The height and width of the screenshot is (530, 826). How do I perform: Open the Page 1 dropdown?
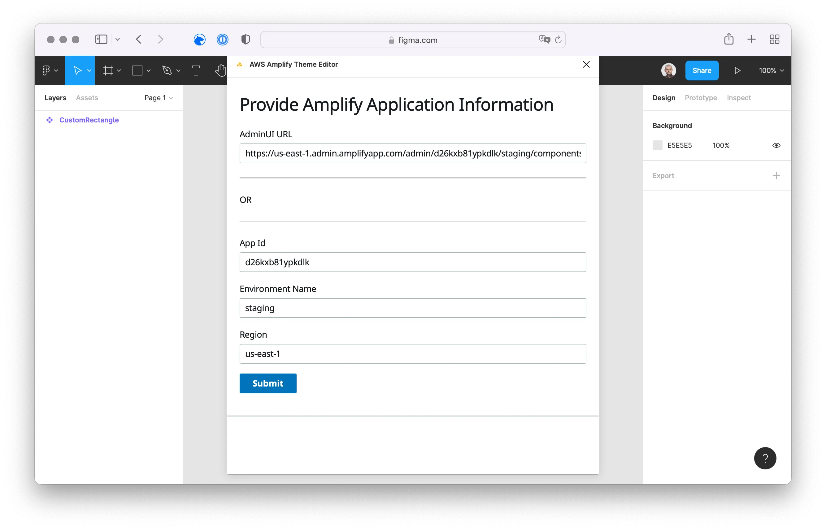click(x=158, y=98)
